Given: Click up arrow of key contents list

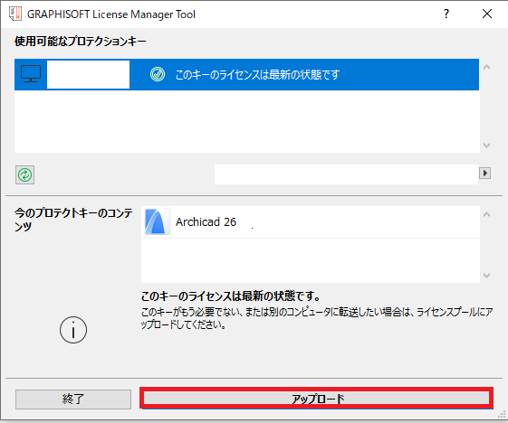Looking at the screenshot, I should click(486, 214).
